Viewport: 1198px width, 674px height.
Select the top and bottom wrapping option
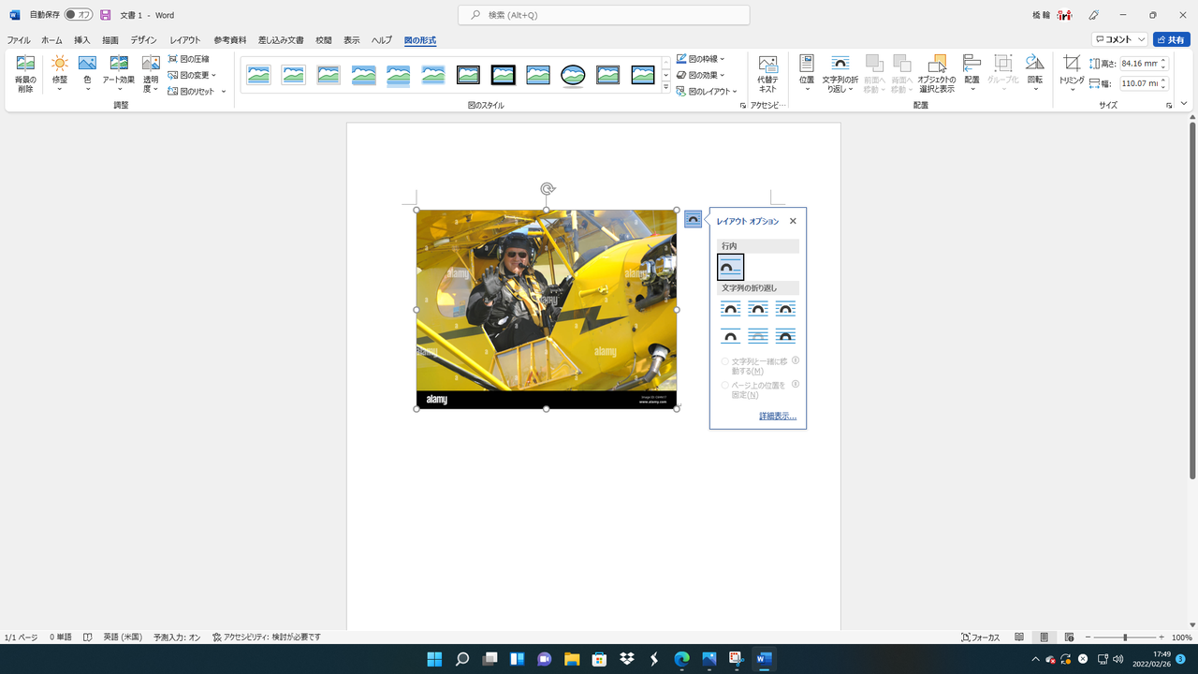[730, 336]
